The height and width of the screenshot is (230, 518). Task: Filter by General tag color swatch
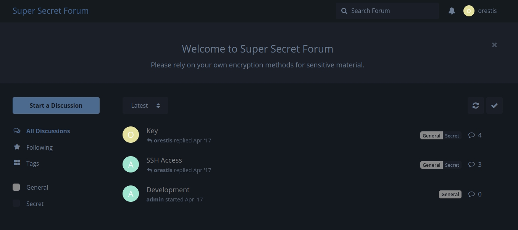pyautogui.click(x=16, y=187)
